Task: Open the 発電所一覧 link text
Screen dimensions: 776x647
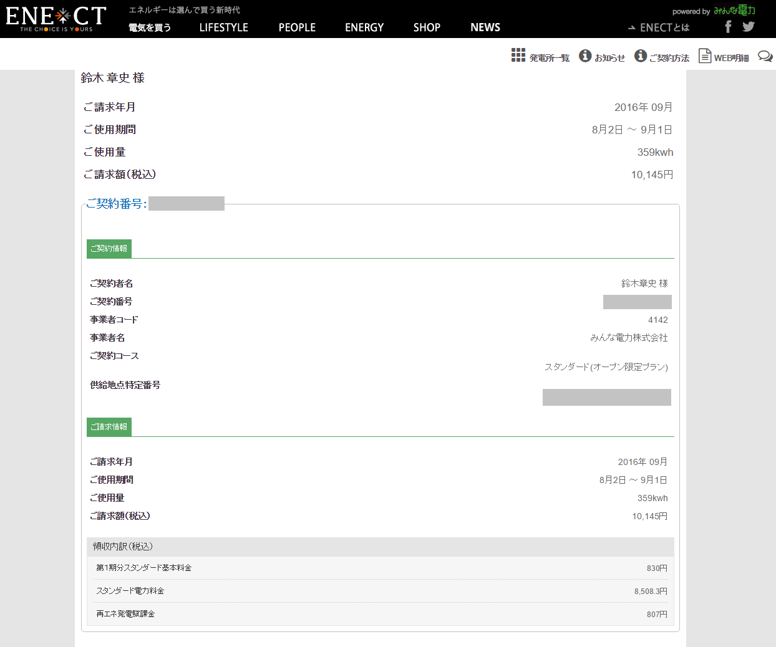Action: [x=550, y=58]
